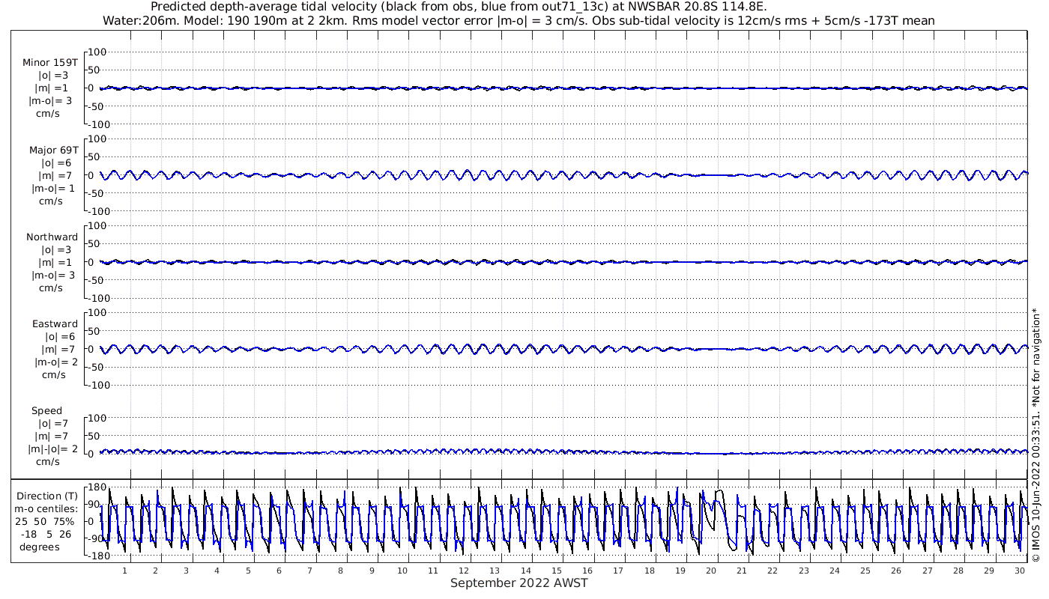Click the '|m|-|o|= 2' value under Speed

click(x=53, y=449)
